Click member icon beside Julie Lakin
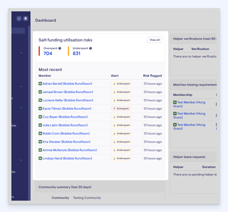Screen dimensions: 228x212 40,125
